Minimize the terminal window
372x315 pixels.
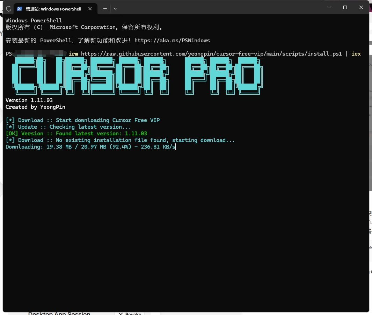click(329, 7)
